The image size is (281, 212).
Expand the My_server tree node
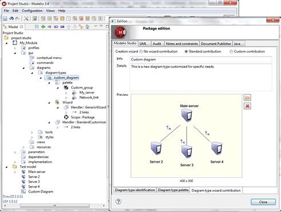coord(66,93)
